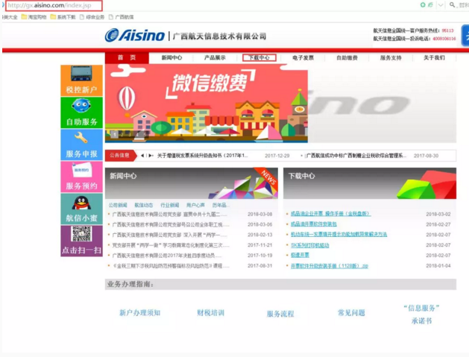Open the 财税培训 guide link

[210, 313]
